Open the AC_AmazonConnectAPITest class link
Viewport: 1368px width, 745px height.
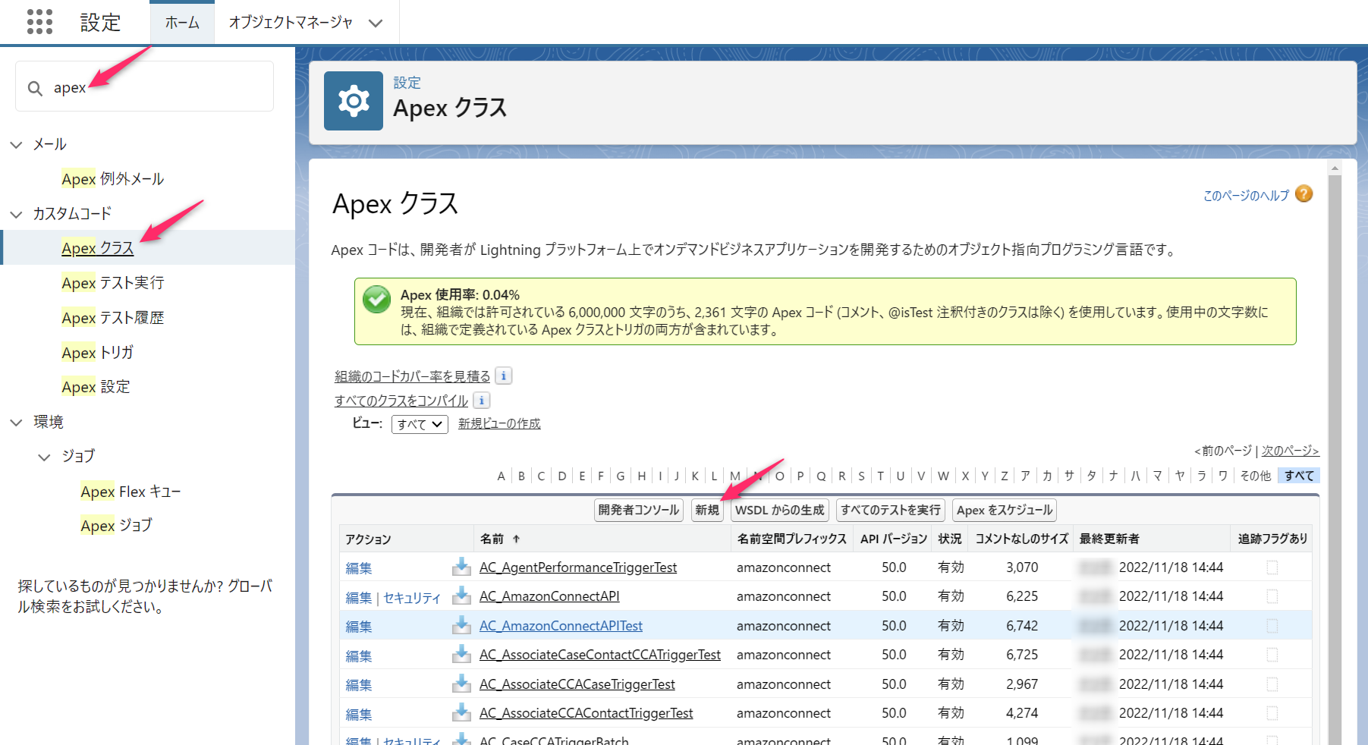561,626
